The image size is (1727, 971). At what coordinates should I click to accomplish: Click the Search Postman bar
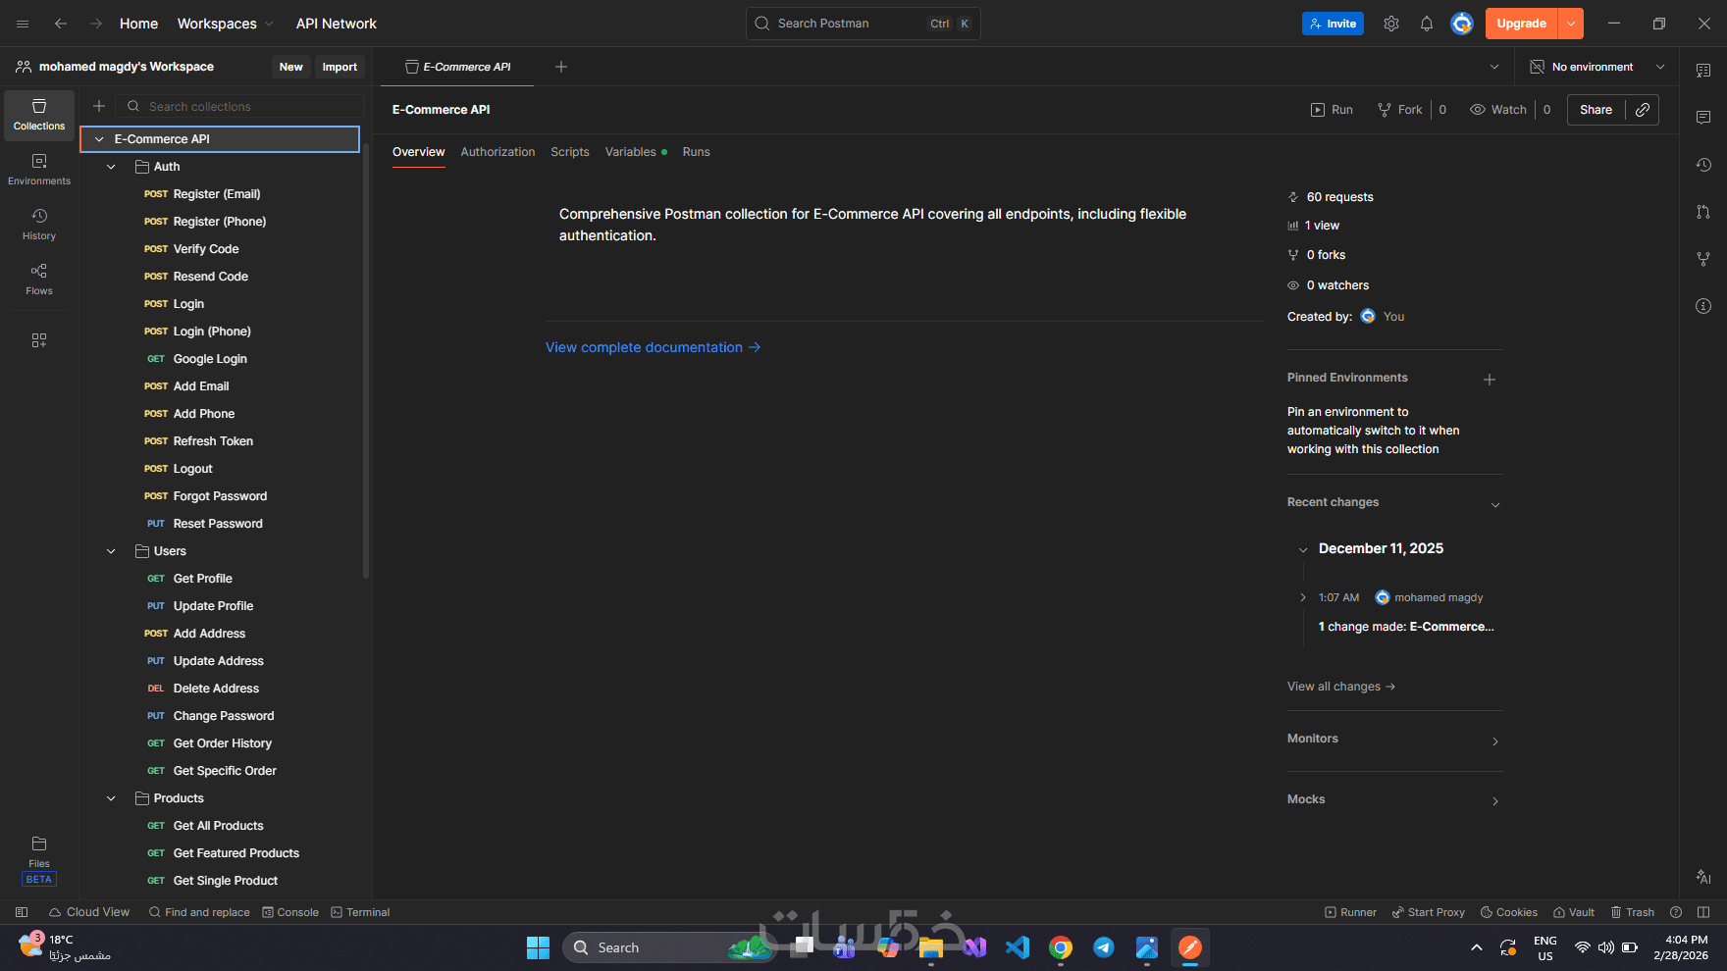(863, 24)
